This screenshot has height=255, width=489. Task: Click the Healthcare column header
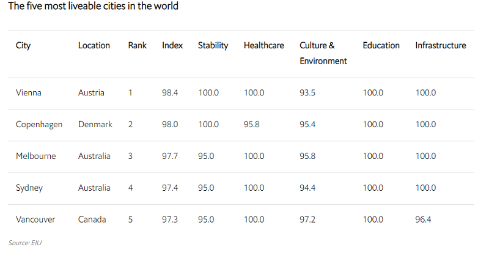coord(264,45)
